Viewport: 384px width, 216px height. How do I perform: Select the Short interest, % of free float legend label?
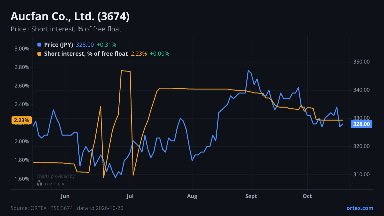86,54
